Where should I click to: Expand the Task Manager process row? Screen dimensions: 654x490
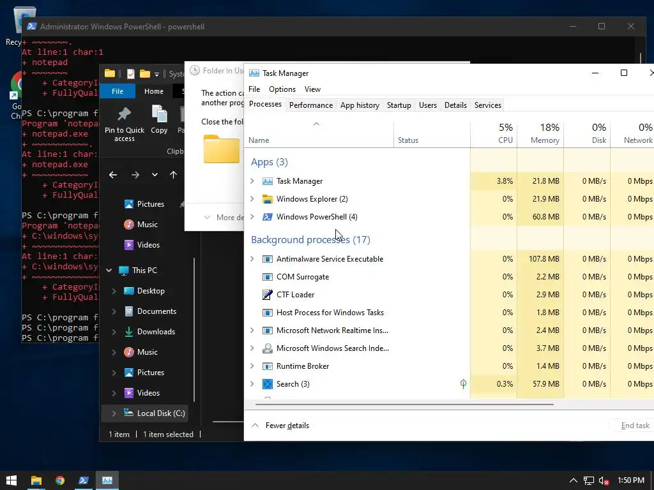tap(252, 181)
